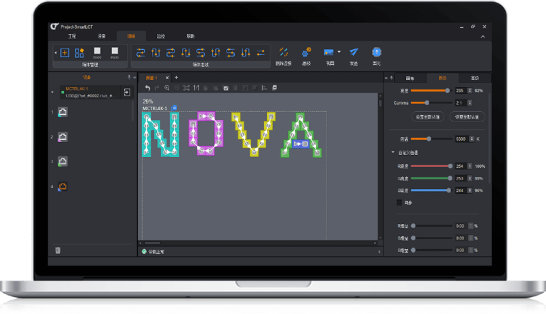Open the fifth ribbon tab (Help)

coord(190,36)
